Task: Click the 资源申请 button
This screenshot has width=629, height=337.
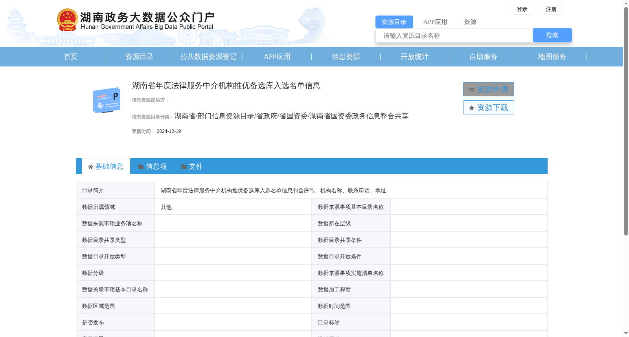Action: tap(489, 89)
